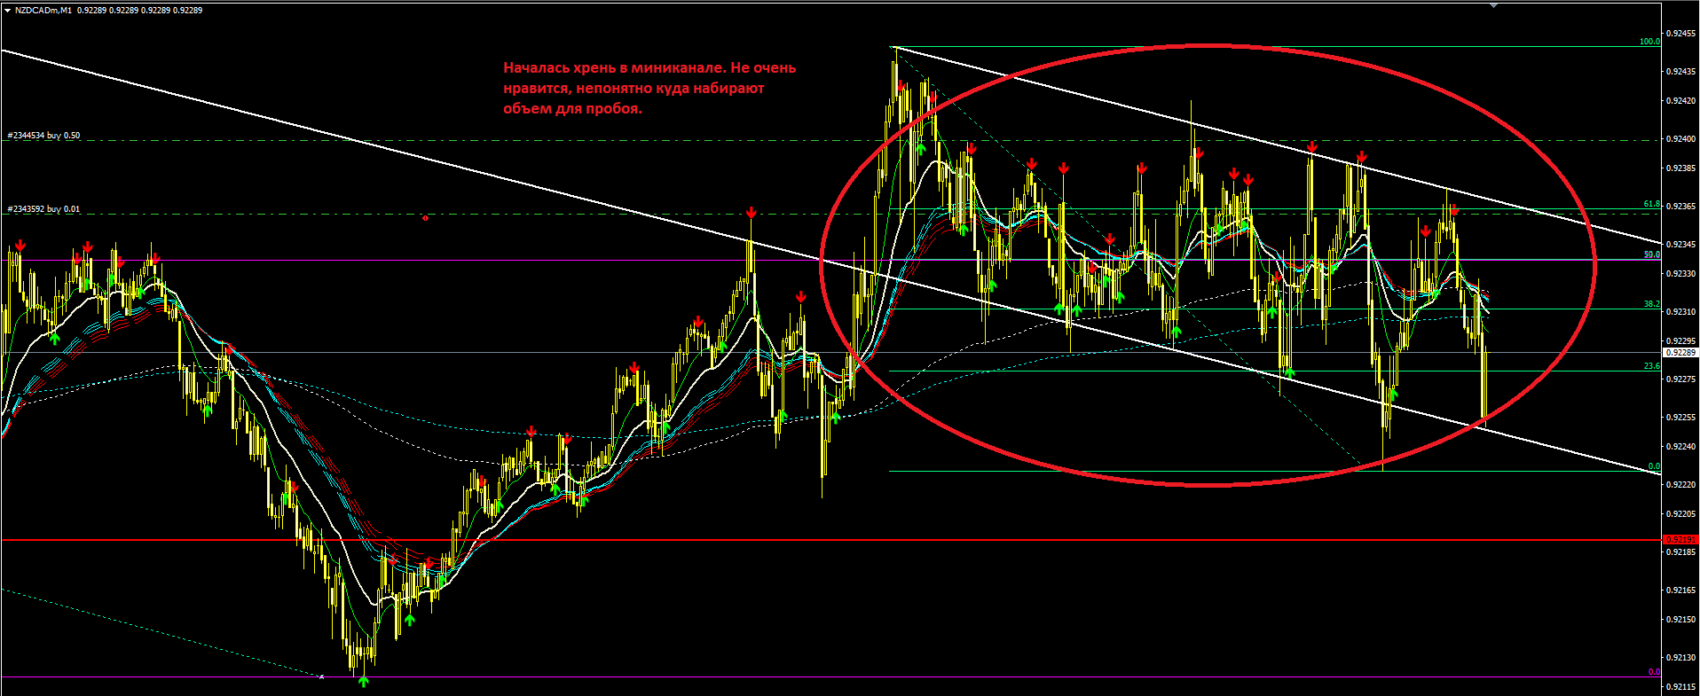1700x696 pixels.
Task: Select the solid red horizontal line object
Action: 830,539
